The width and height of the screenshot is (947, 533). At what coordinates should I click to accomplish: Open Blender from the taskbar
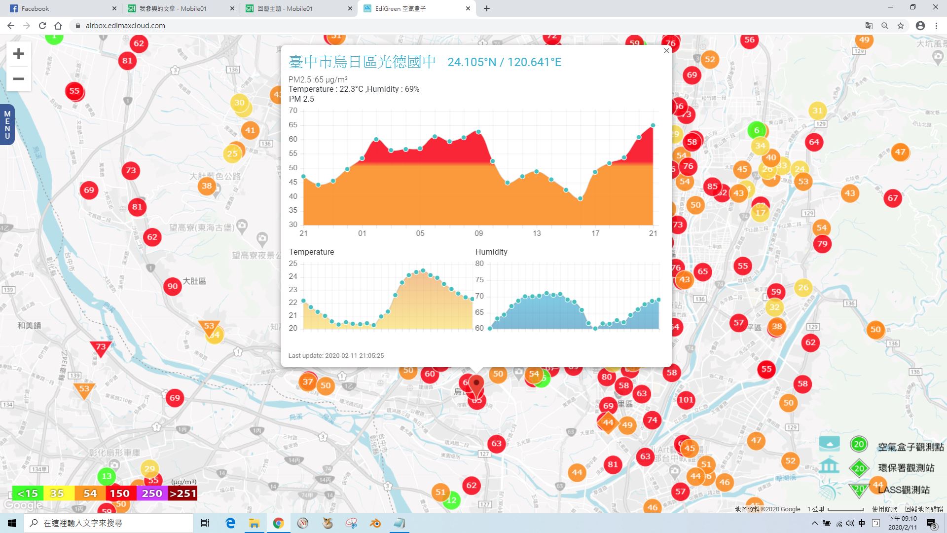375,523
